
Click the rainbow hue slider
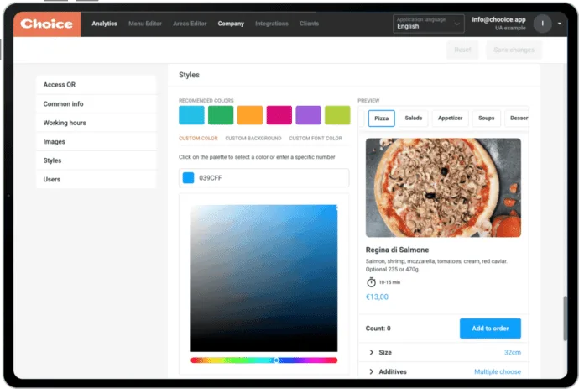tap(263, 360)
